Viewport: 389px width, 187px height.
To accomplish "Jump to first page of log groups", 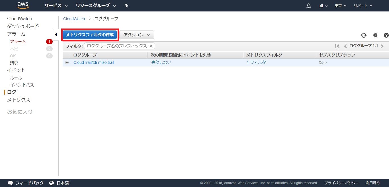I will (337, 46).
